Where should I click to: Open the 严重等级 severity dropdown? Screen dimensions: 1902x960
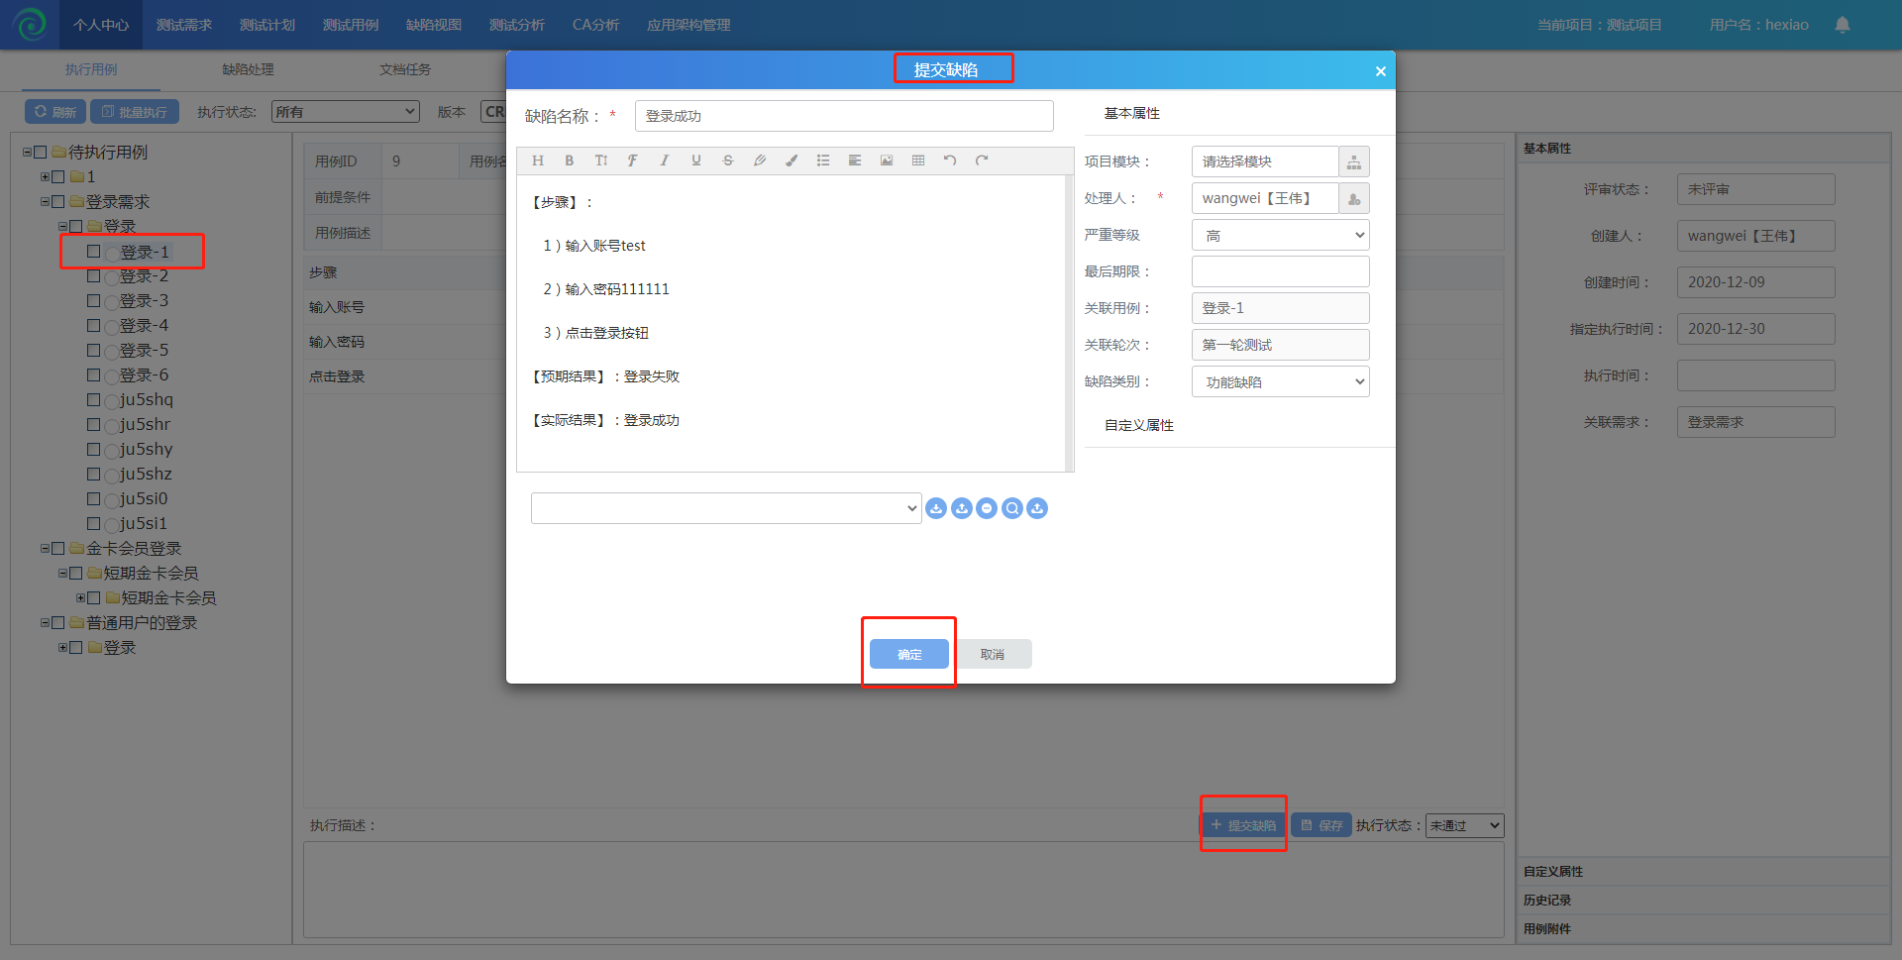(x=1280, y=235)
